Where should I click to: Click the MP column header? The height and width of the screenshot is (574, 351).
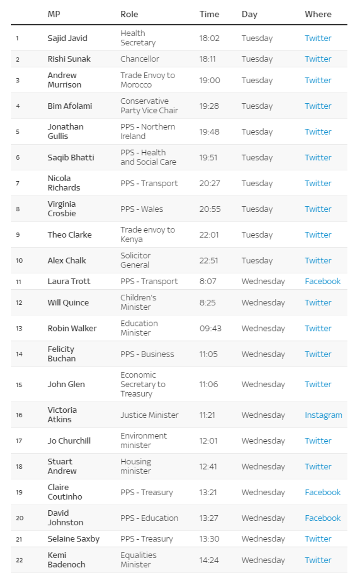pos(54,14)
